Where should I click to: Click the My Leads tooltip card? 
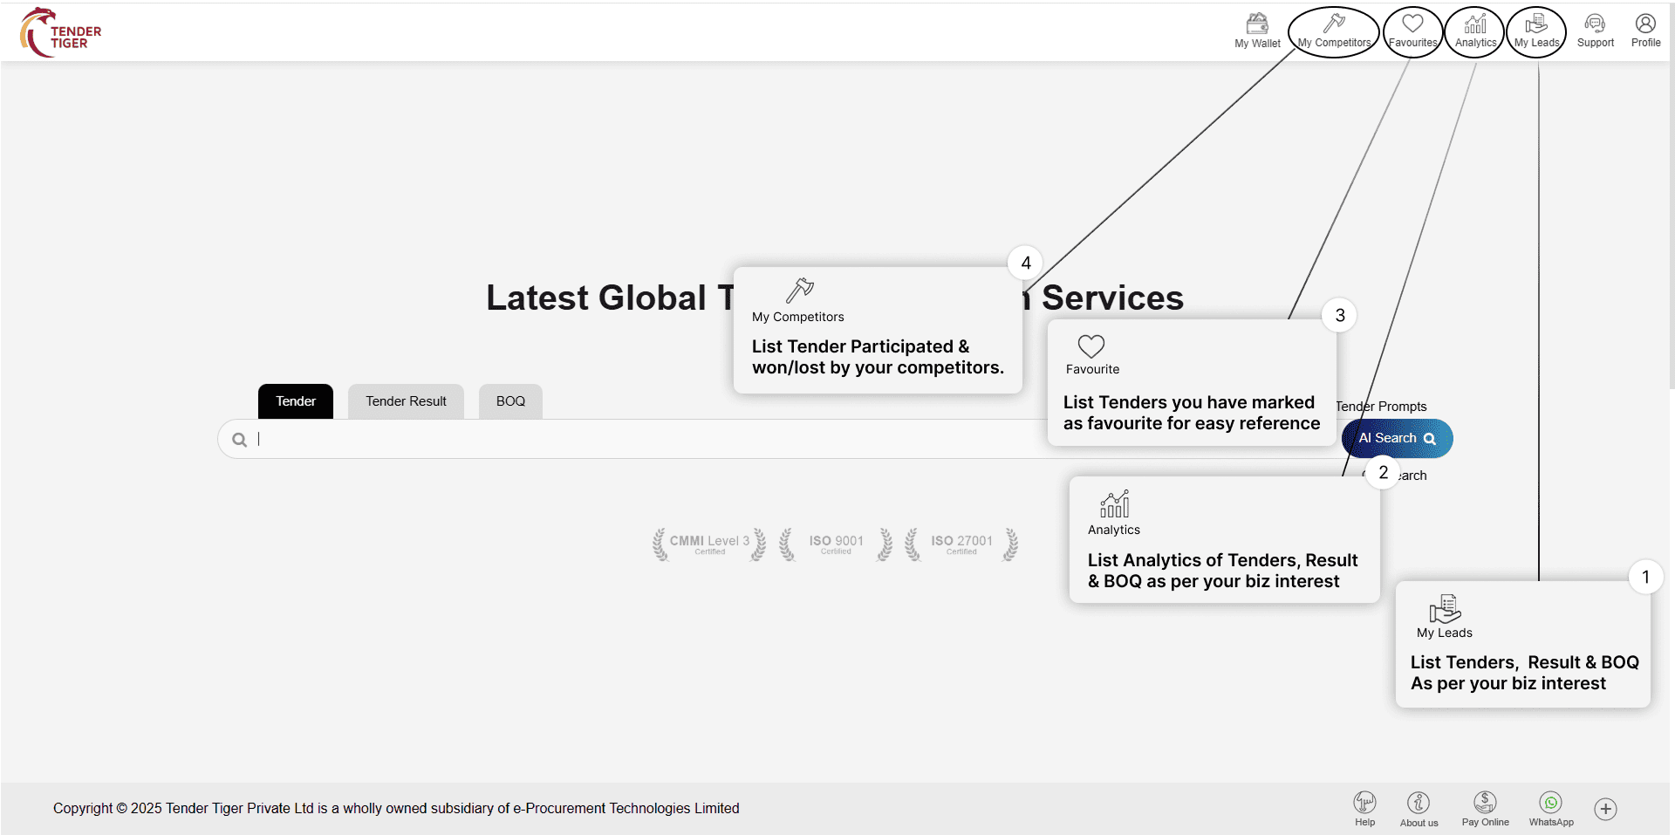tap(1522, 646)
